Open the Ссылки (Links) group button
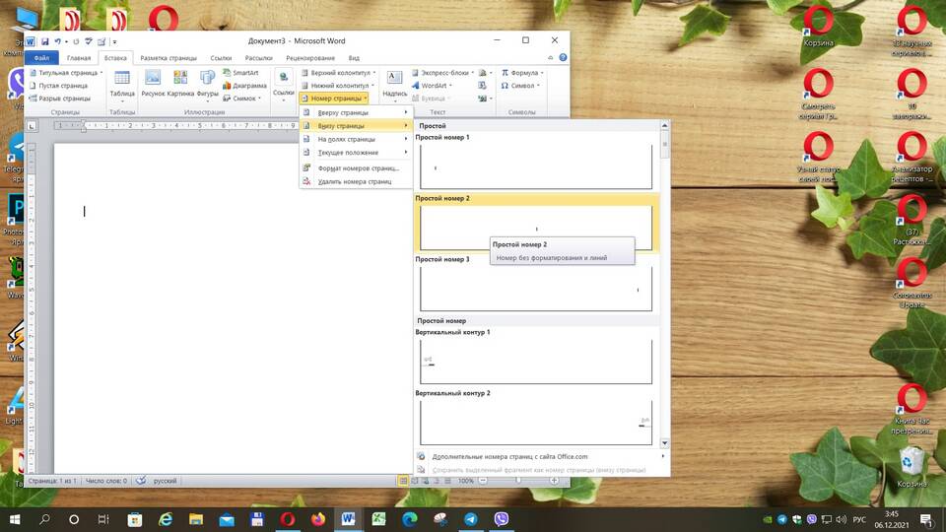The image size is (946, 532). 283,84
